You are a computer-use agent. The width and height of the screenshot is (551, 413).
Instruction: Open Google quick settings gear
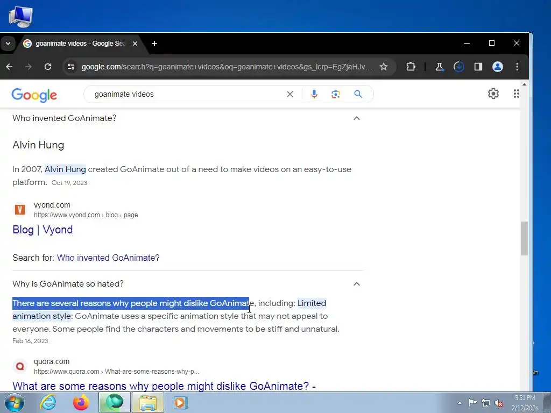[x=493, y=94]
